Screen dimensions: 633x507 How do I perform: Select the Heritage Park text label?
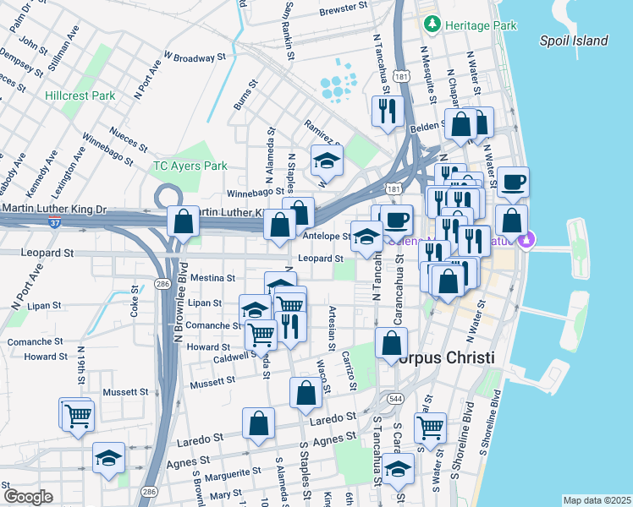coord(481,26)
